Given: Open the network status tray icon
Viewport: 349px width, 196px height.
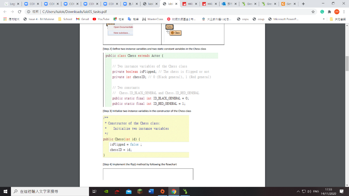Looking at the screenshot, I should (304, 191).
